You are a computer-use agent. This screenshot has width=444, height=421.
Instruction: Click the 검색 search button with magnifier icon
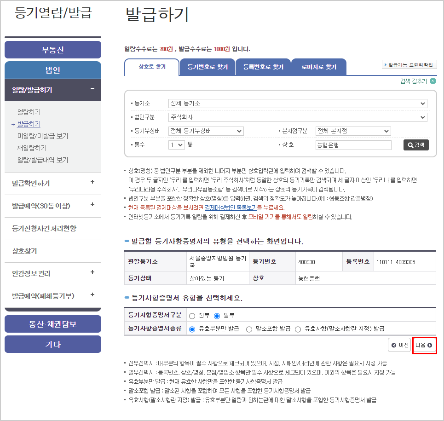point(415,144)
